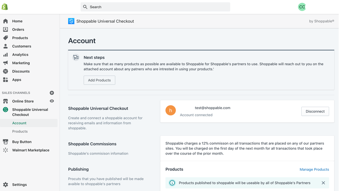The width and height of the screenshot is (340, 191).
Task: Click the Shopify logo icon
Action: 5,7
